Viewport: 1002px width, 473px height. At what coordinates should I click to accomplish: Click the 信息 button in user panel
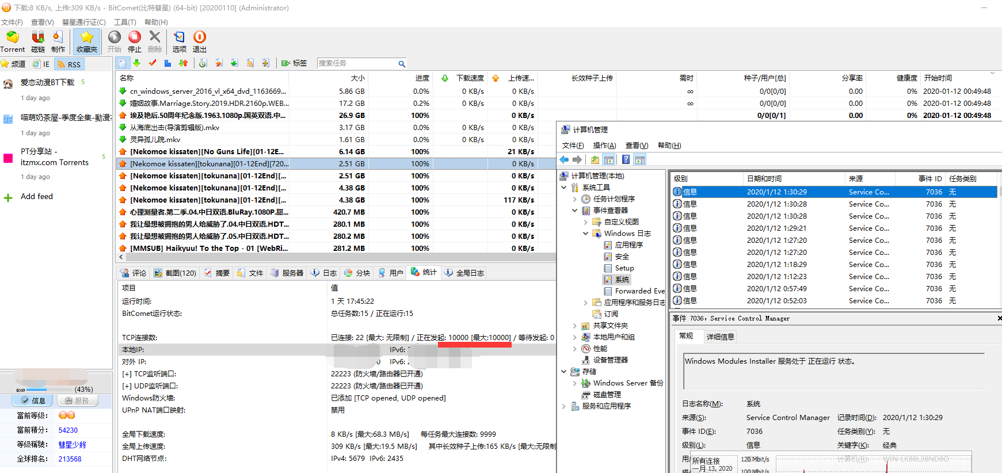click(33, 400)
